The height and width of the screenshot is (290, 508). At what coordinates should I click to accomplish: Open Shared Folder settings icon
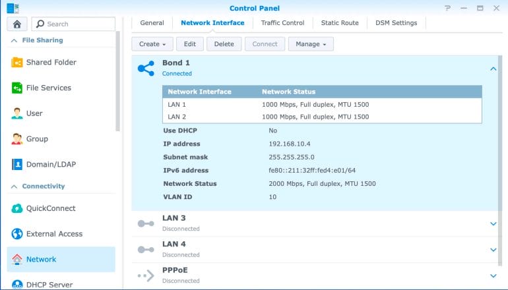pyautogui.click(x=17, y=62)
